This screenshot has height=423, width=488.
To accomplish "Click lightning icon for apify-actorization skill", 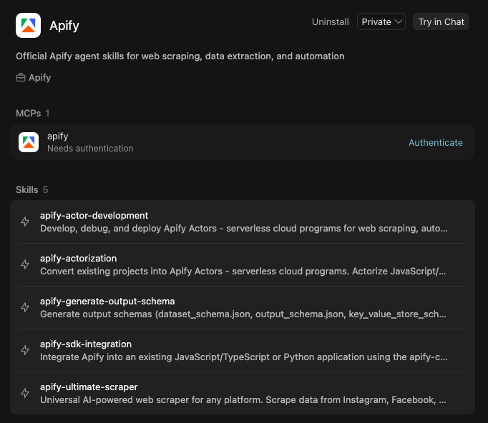I will click(x=25, y=264).
